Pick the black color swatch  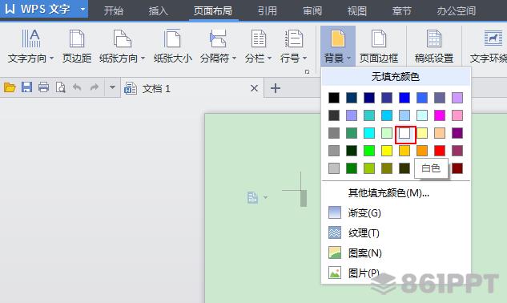pyautogui.click(x=334, y=98)
